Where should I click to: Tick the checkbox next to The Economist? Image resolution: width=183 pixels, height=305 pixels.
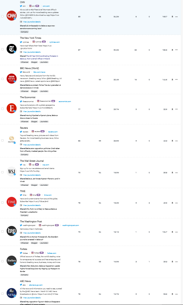(2, 108)
